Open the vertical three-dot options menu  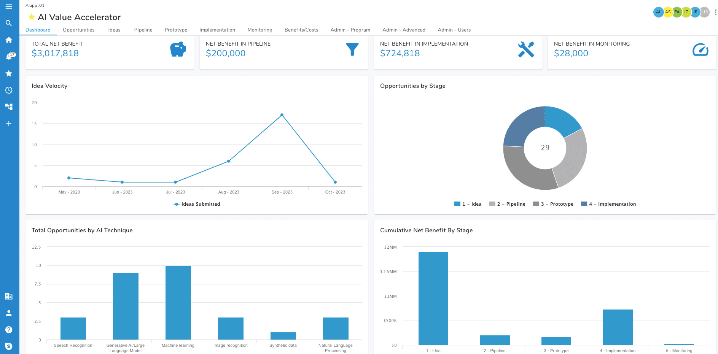715,12
